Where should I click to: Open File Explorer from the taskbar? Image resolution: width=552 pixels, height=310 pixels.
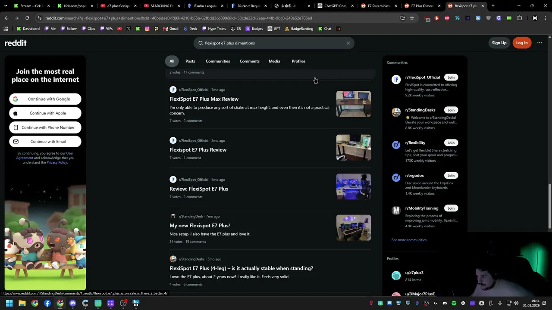pos(22,303)
